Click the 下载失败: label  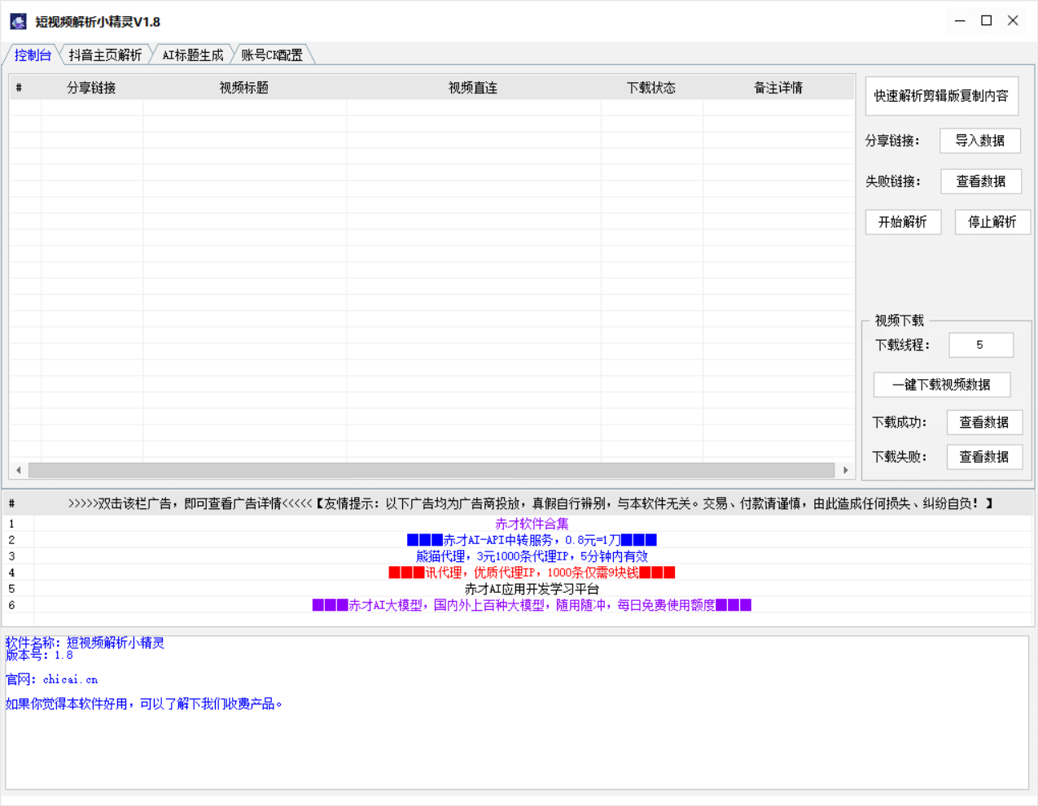[x=899, y=457]
